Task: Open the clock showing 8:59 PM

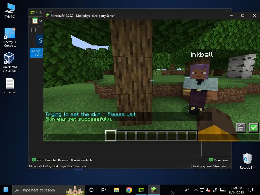Action: (x=236, y=190)
